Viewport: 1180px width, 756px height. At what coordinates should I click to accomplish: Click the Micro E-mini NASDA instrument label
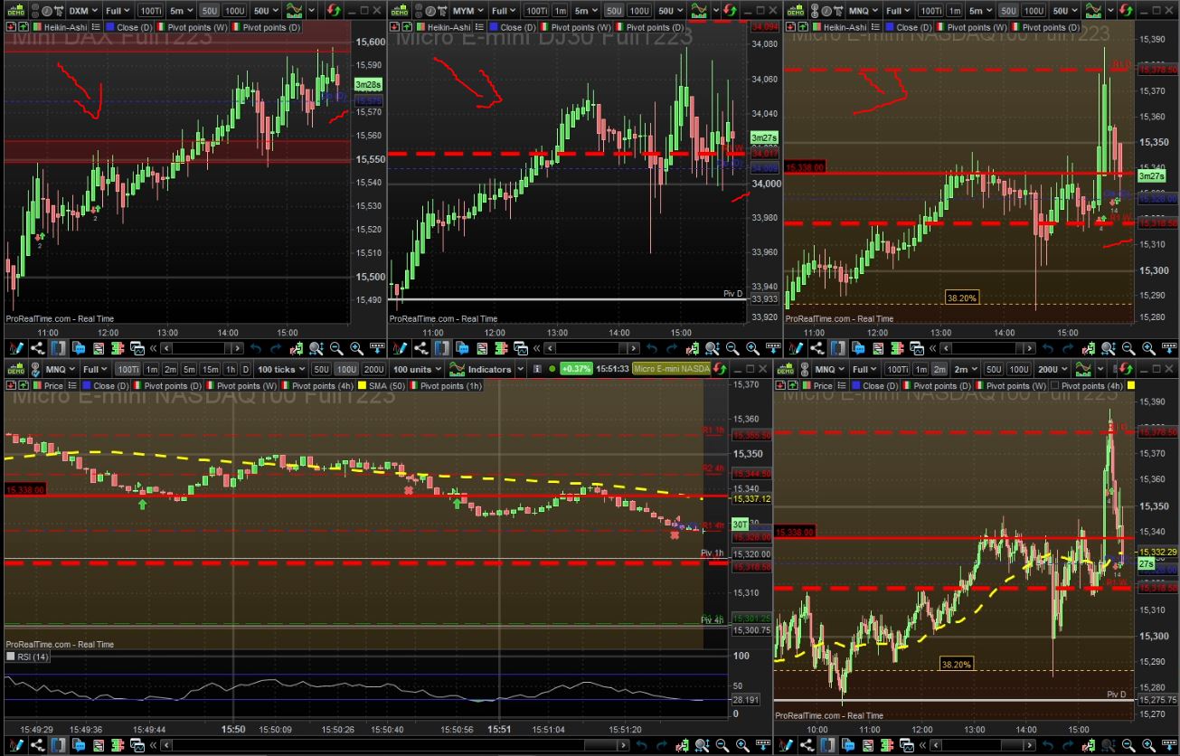point(672,369)
